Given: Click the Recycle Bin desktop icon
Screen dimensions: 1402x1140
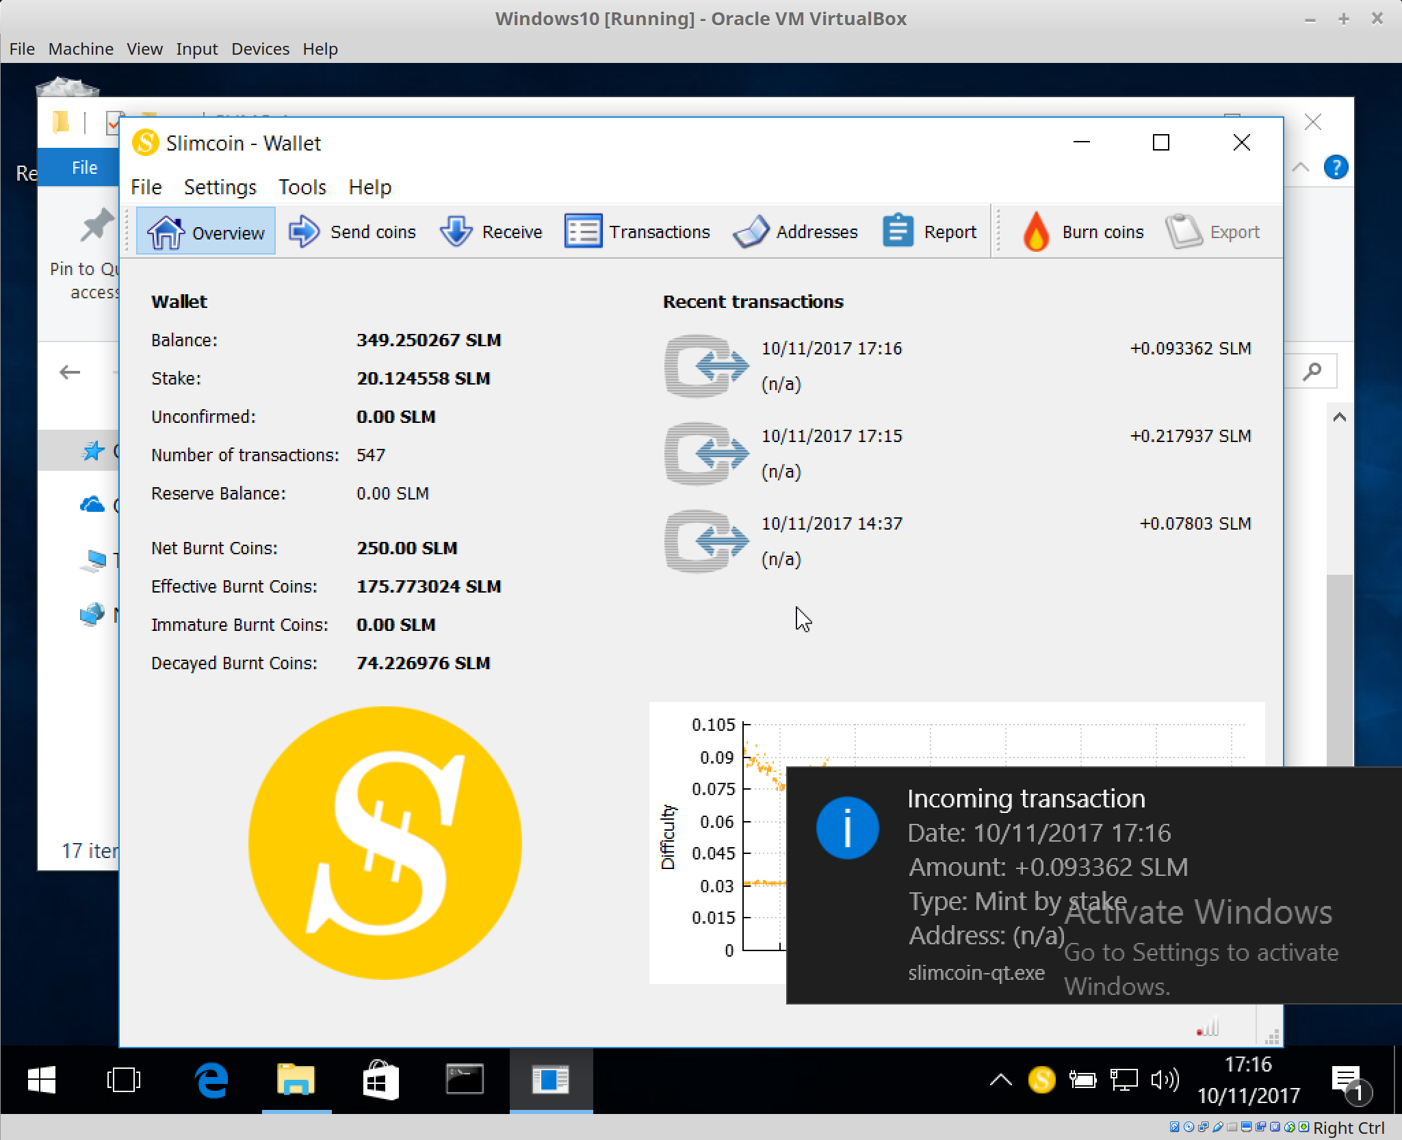Looking at the screenshot, I should pos(67,86).
